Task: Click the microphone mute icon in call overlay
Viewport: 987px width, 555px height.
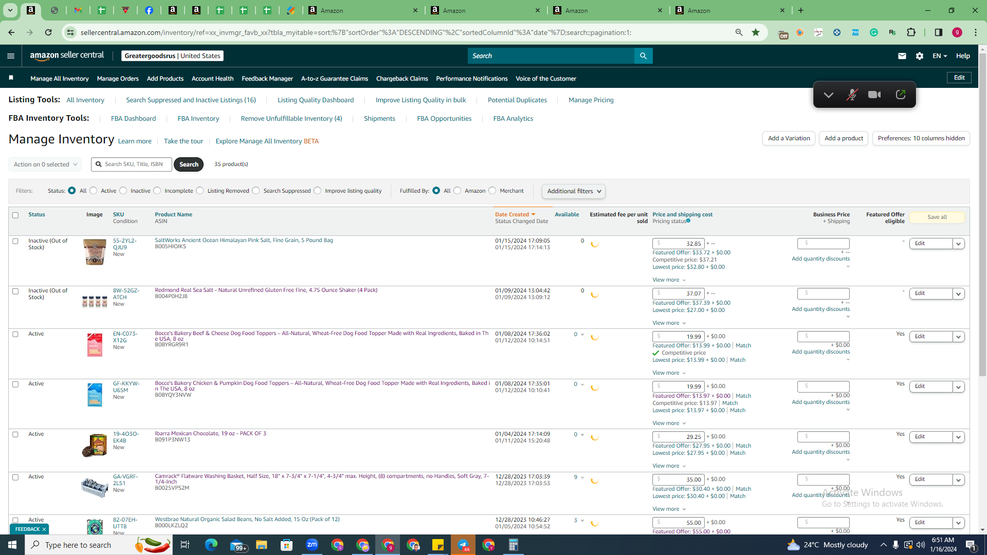Action: (x=852, y=95)
